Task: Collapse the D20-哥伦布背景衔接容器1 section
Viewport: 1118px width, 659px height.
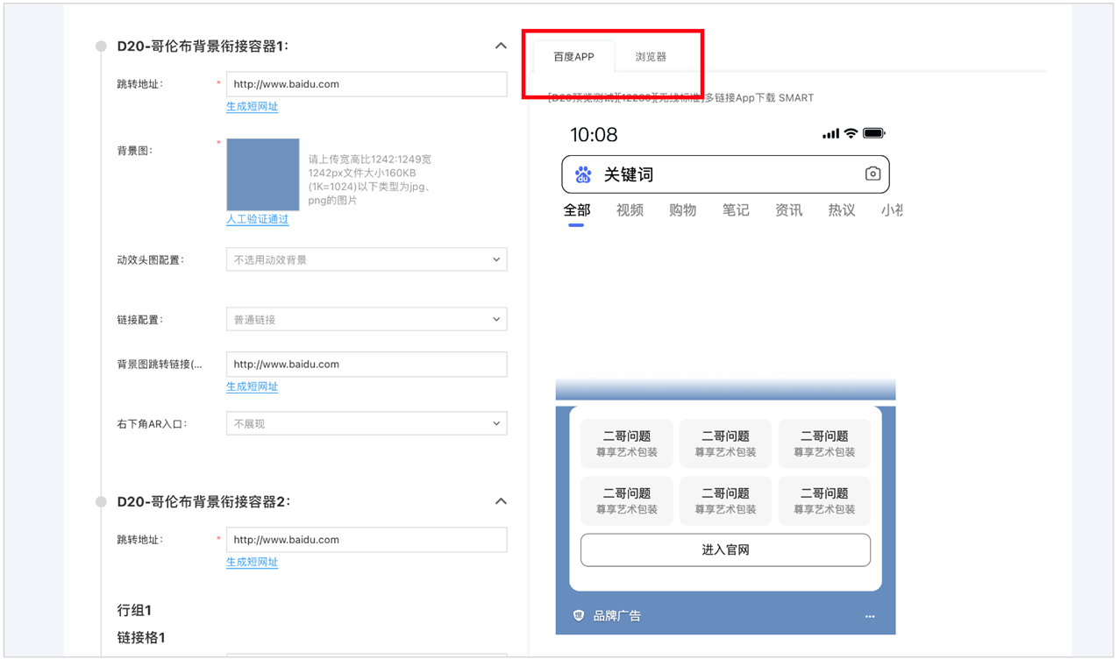Action: point(501,46)
